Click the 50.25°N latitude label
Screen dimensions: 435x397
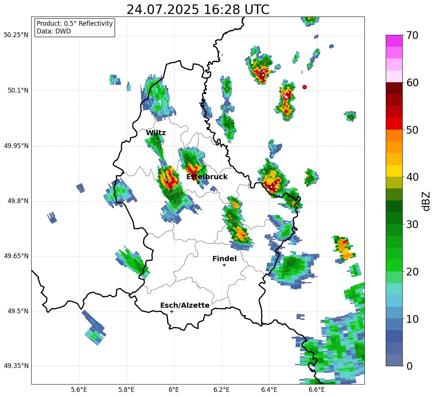click(16, 35)
